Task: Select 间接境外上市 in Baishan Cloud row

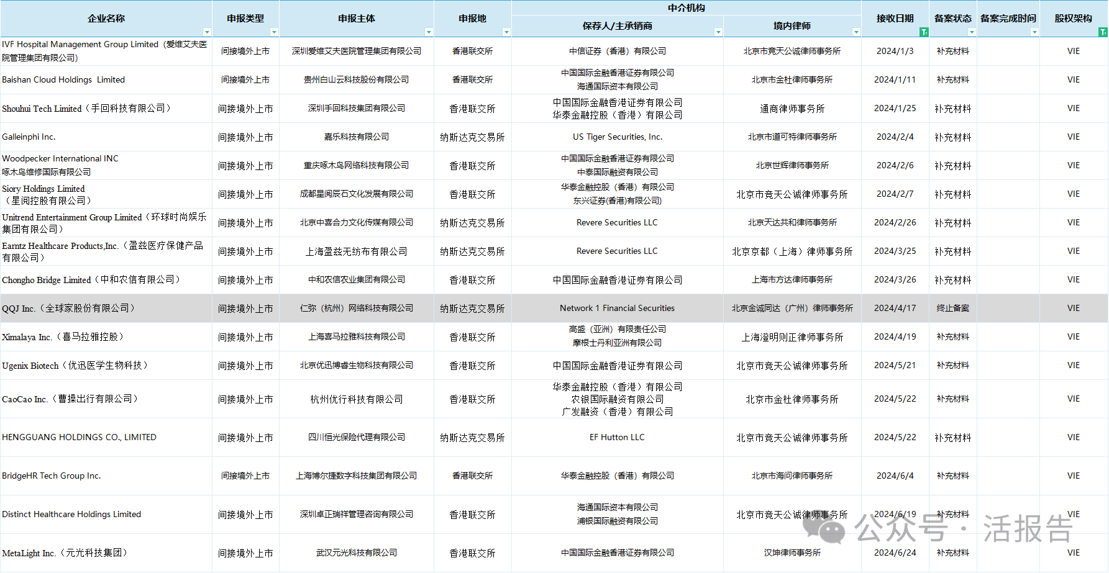Action: [245, 80]
